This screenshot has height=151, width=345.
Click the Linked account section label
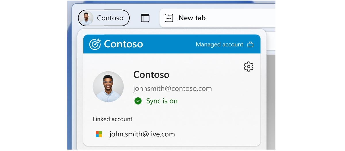[x=113, y=119]
